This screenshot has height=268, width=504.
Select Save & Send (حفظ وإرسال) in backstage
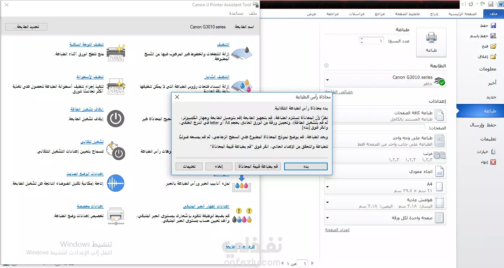483,125
